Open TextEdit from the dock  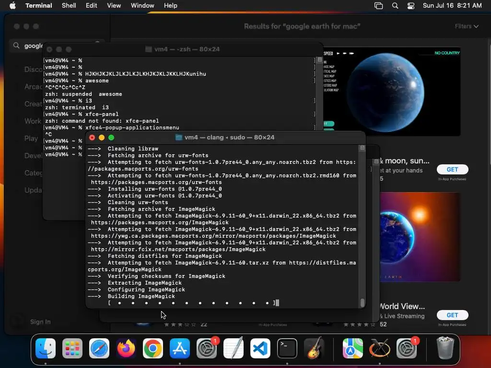(234, 348)
